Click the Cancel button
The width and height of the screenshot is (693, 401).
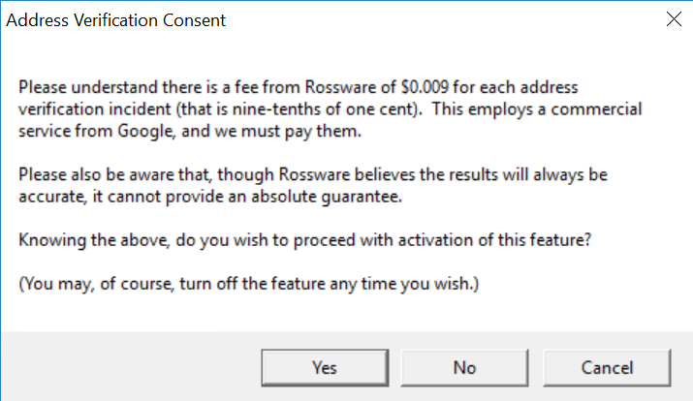607,367
